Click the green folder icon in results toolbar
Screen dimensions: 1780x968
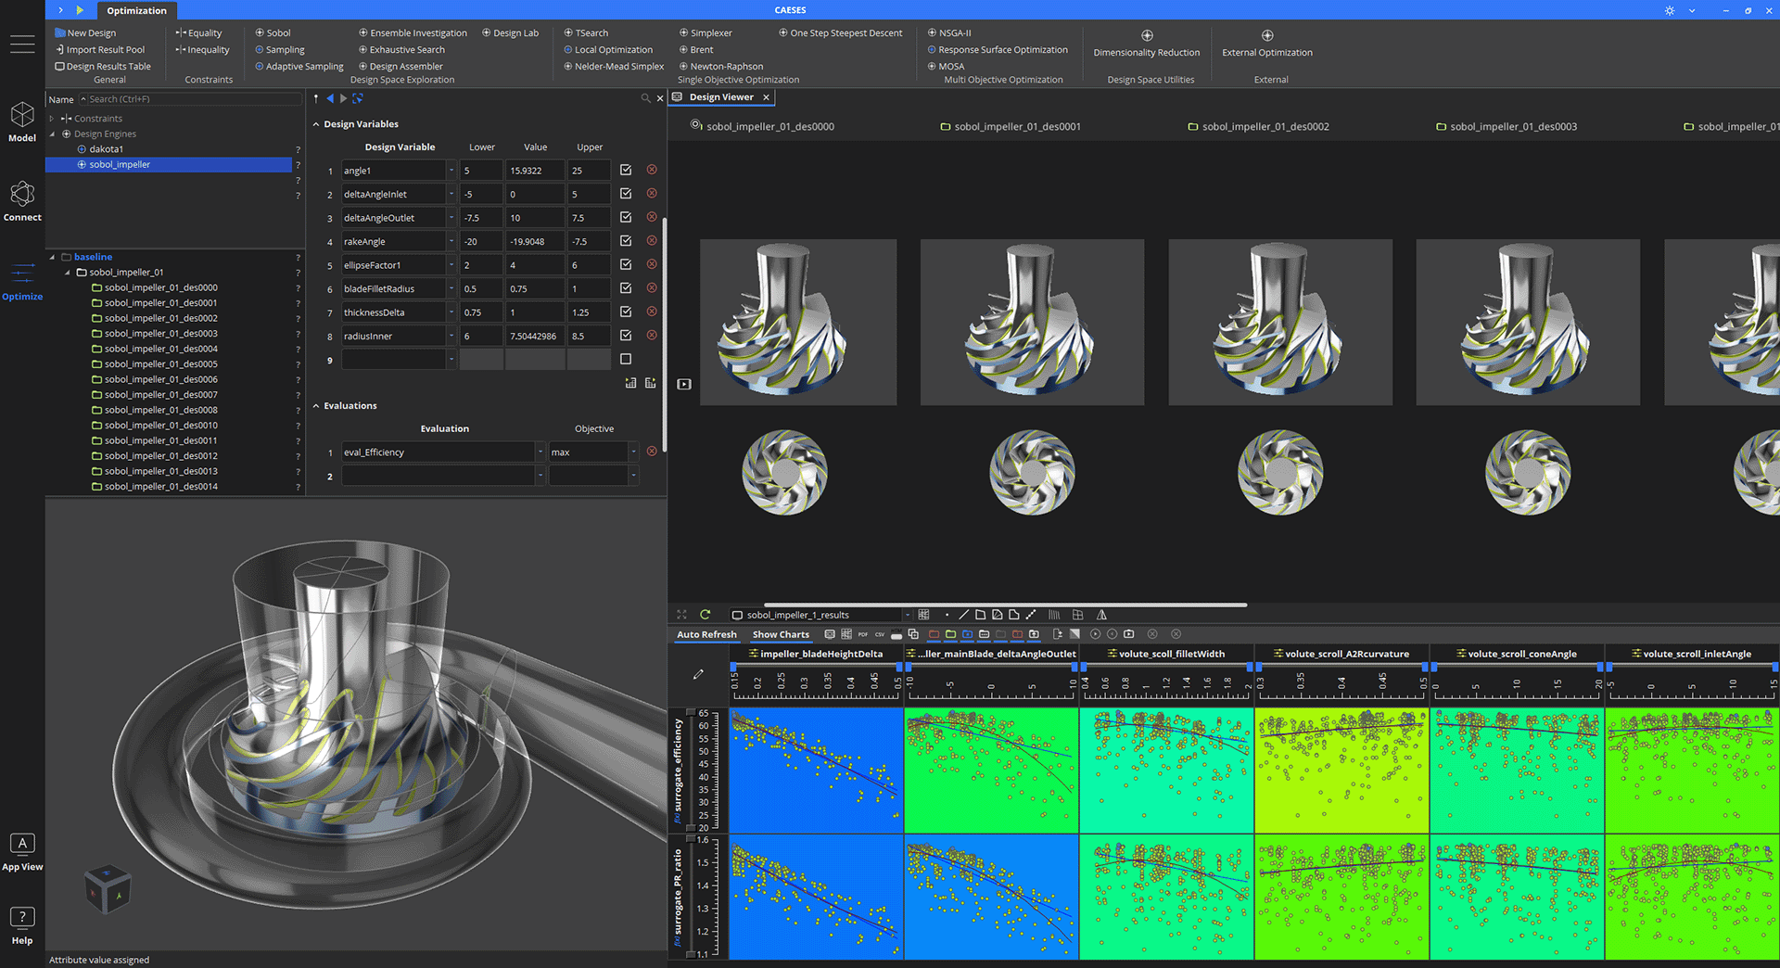pos(950,634)
